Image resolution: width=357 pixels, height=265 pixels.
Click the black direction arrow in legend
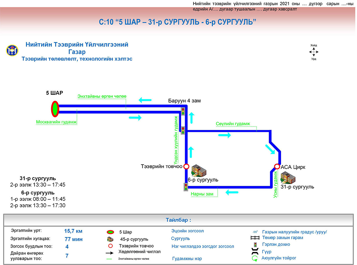(110, 252)
